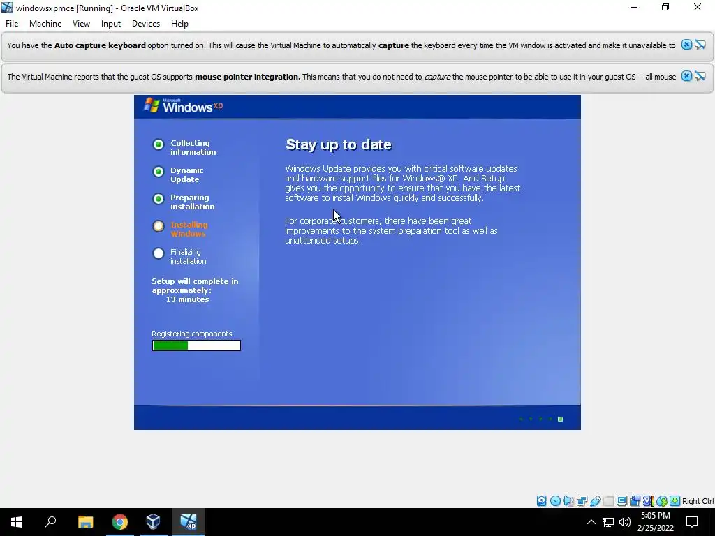Open File Explorer from taskbar
The height and width of the screenshot is (536, 715).
coord(85,522)
